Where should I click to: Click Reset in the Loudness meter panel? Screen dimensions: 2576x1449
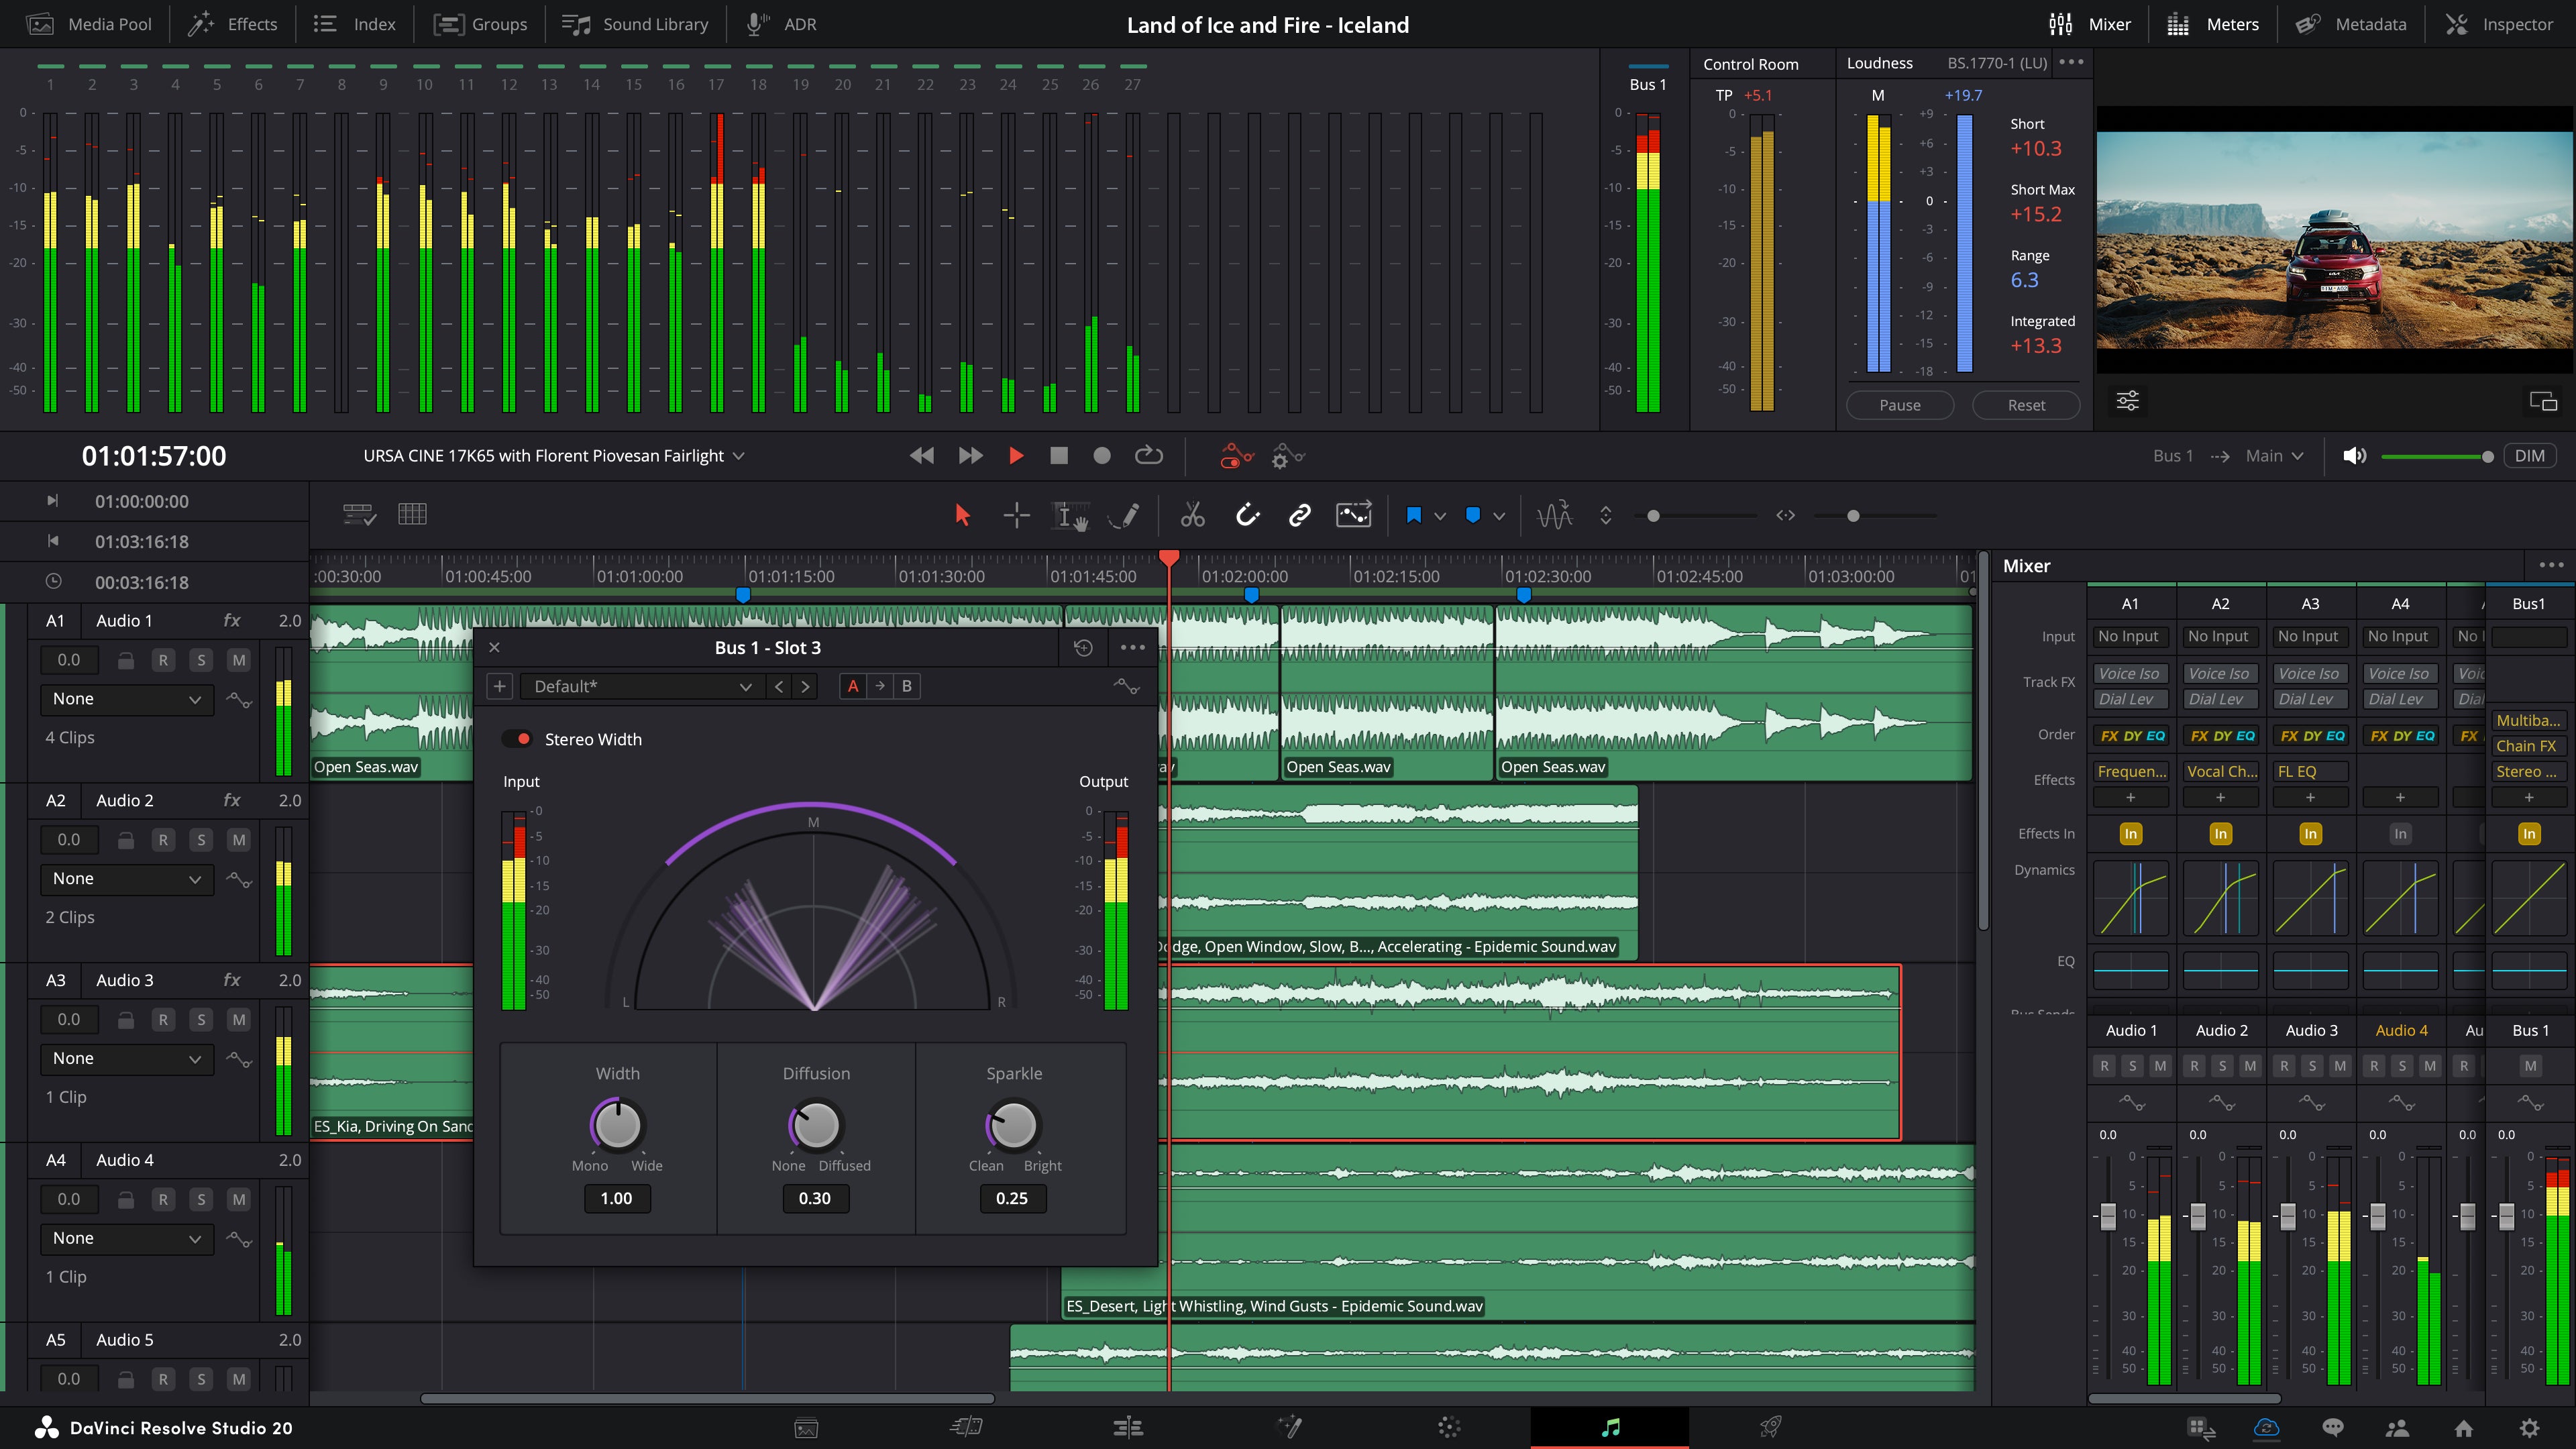click(x=2026, y=404)
